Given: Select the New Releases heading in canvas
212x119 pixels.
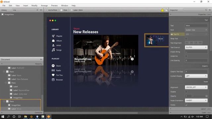Looking at the screenshot, I should point(86,32).
